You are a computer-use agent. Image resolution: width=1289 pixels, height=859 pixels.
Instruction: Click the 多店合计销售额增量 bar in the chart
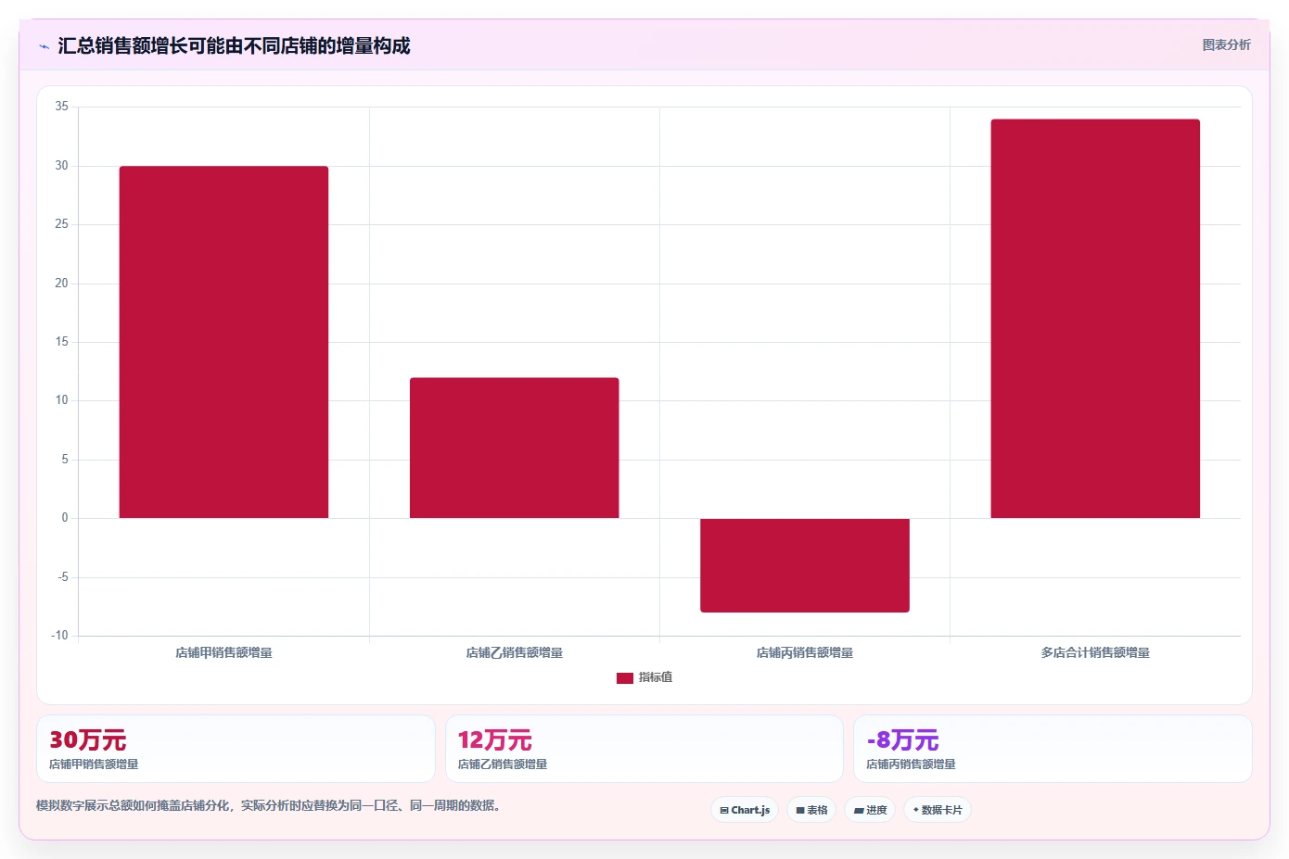click(x=1095, y=319)
